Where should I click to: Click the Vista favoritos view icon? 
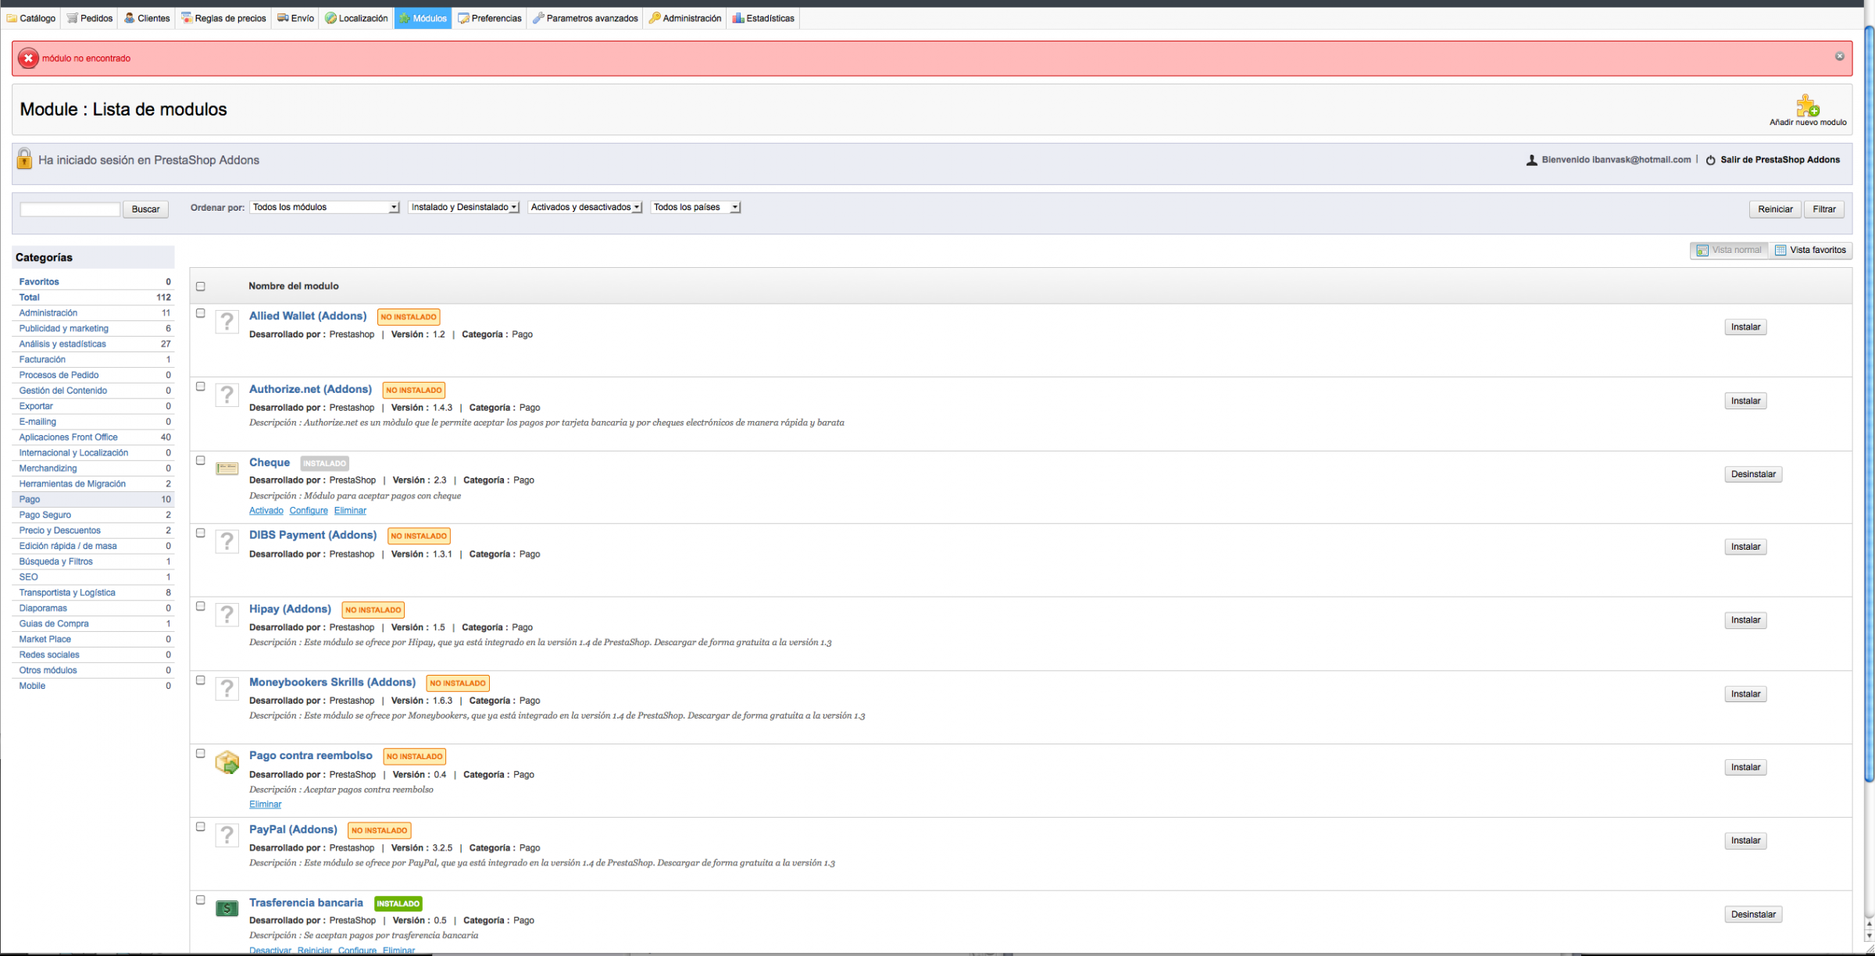pyautogui.click(x=1780, y=250)
